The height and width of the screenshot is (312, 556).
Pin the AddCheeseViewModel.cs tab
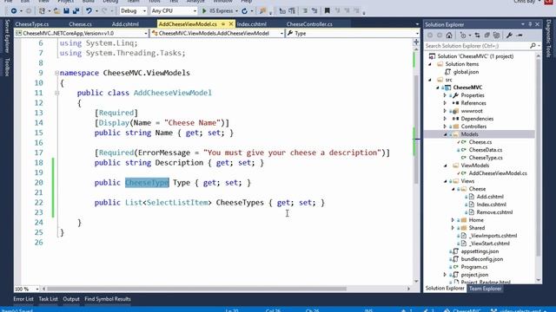click(223, 24)
